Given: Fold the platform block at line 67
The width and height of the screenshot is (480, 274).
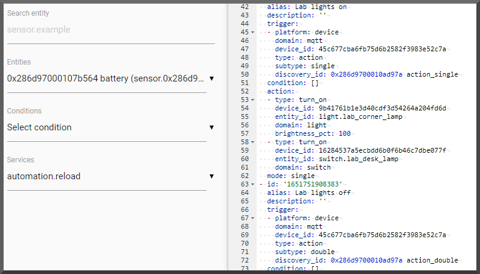Looking at the screenshot, I should (x=252, y=218).
